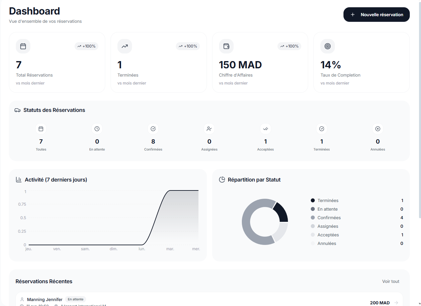Image resolution: width=421 pixels, height=306 pixels.
Task: Click the Assignées legend color dot
Action: click(313, 226)
